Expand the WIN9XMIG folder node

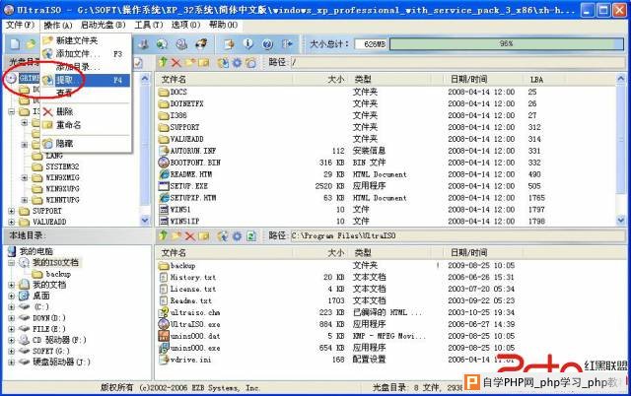(x=25, y=177)
